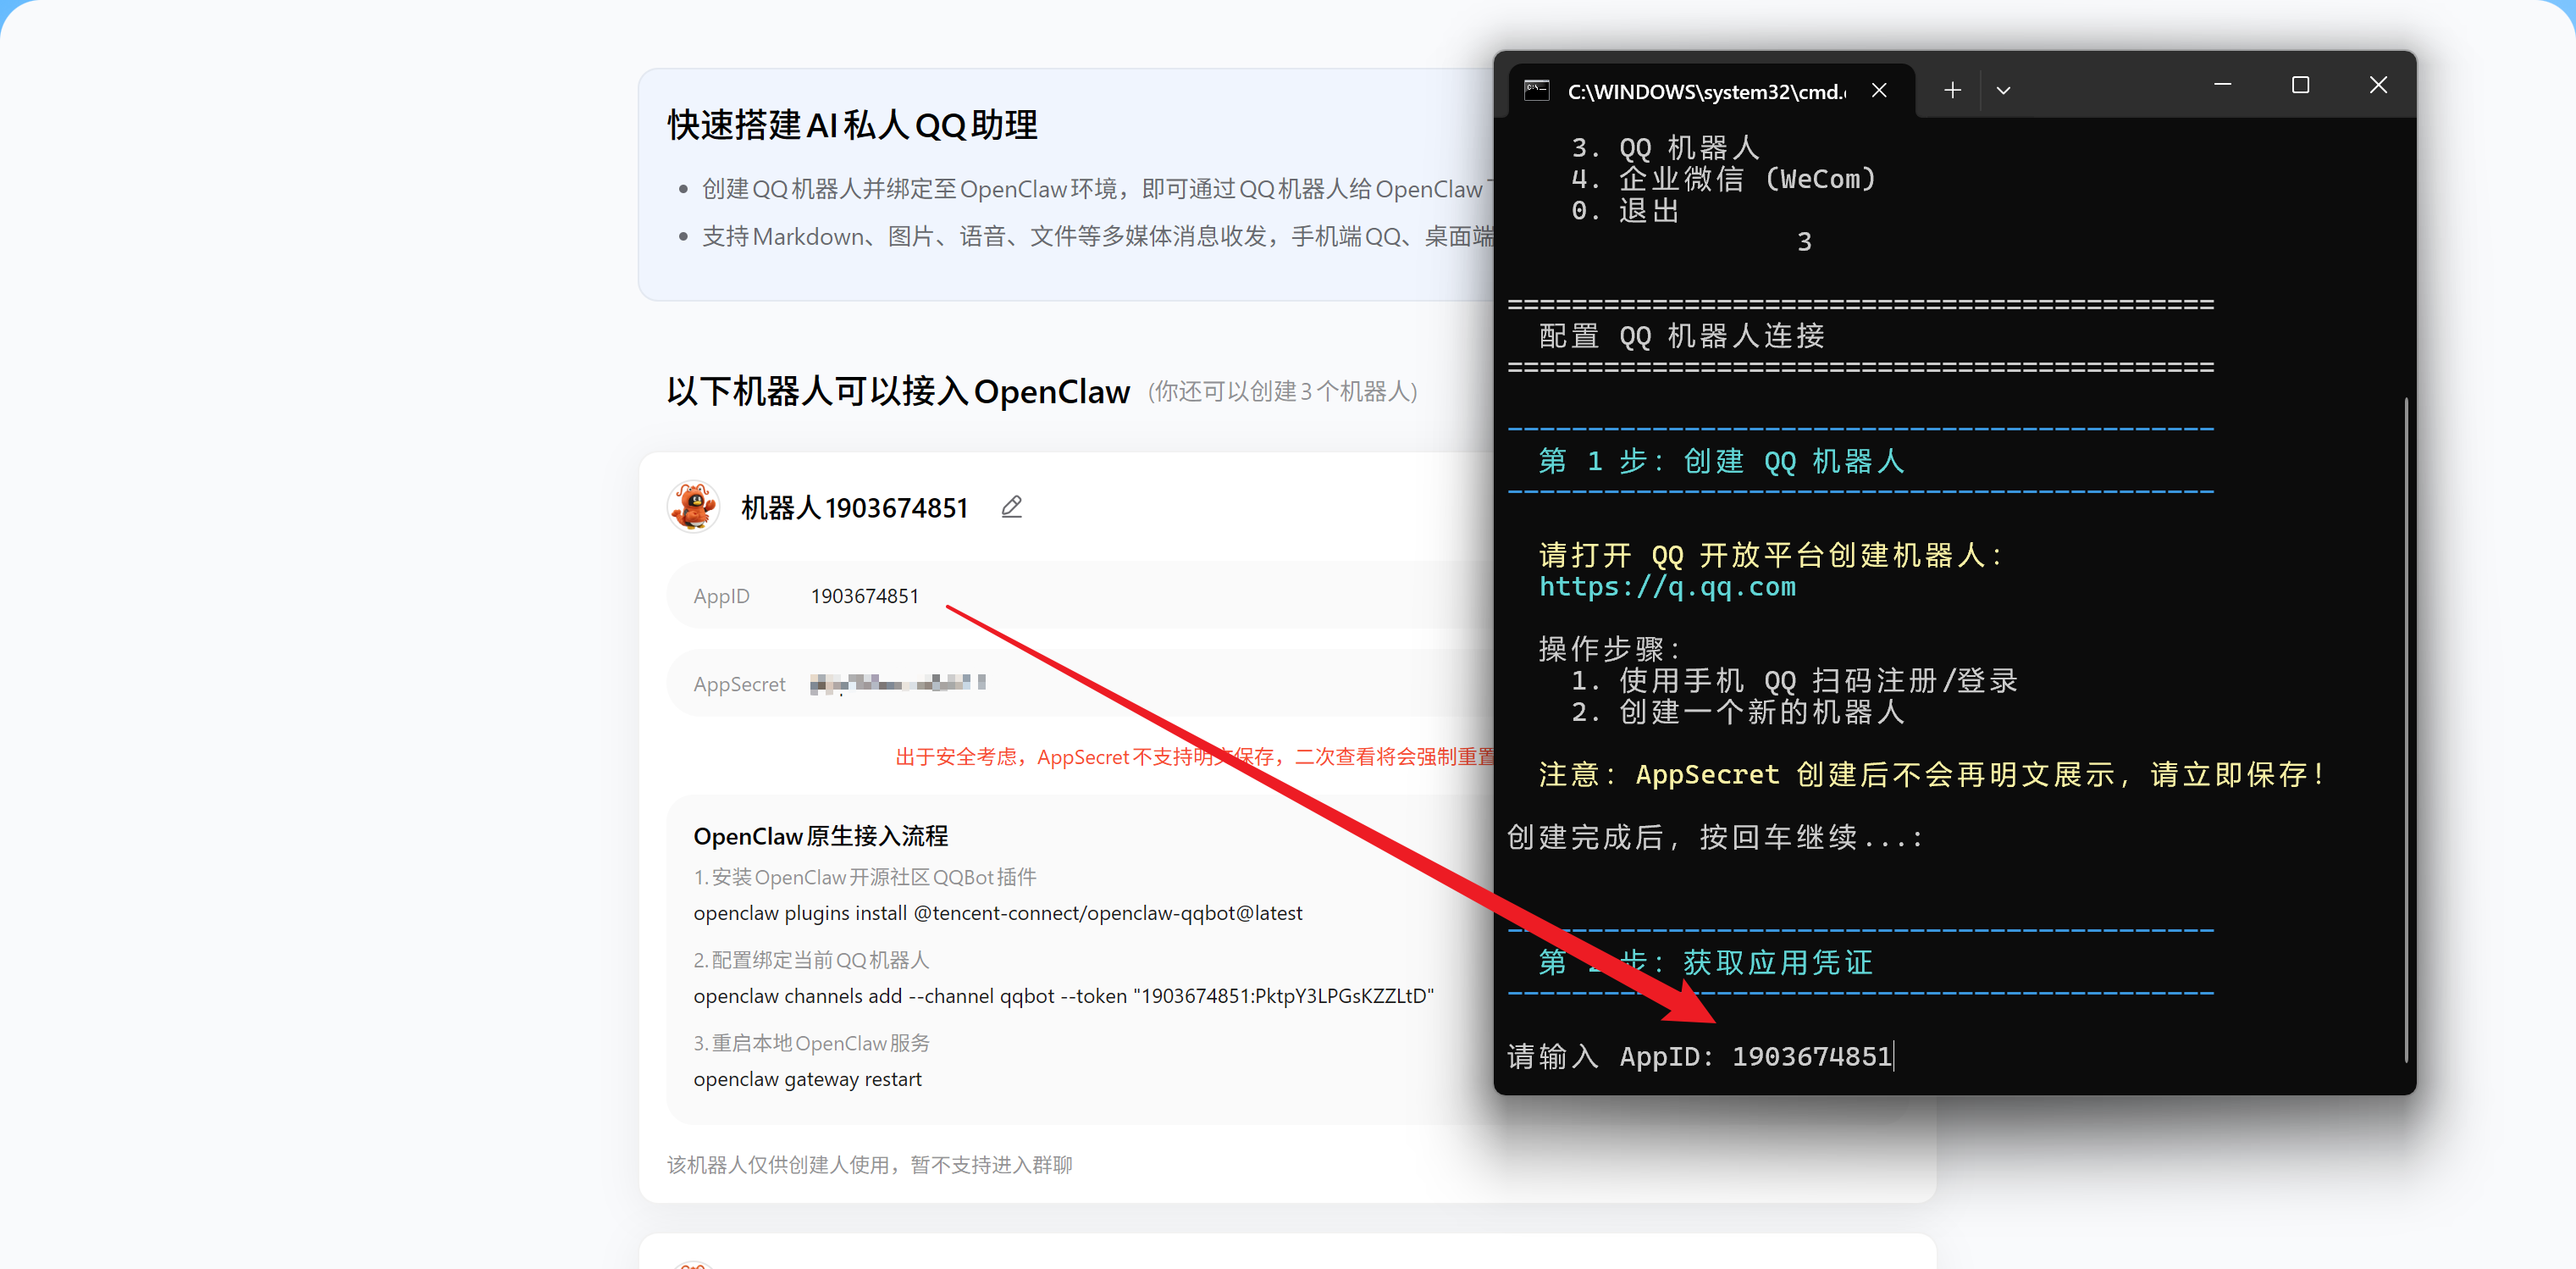Image resolution: width=2576 pixels, height=1269 pixels.
Task: Open a new terminal tab with plus
Action: point(1952,90)
